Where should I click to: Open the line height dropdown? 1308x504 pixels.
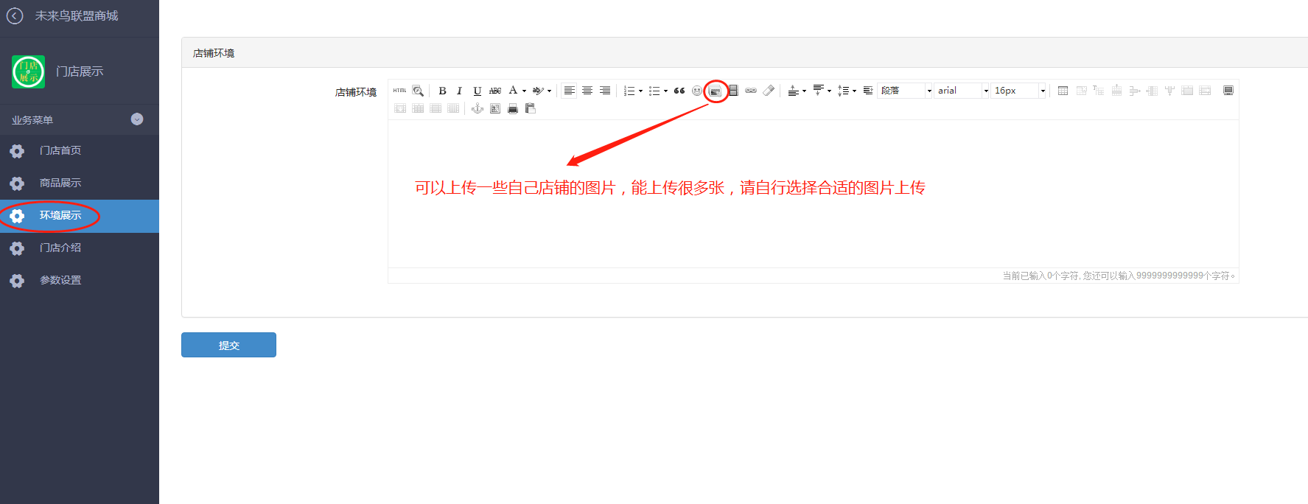(x=854, y=91)
